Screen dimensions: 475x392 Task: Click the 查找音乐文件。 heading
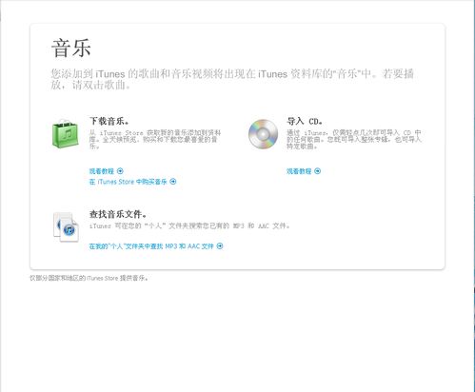coord(118,214)
